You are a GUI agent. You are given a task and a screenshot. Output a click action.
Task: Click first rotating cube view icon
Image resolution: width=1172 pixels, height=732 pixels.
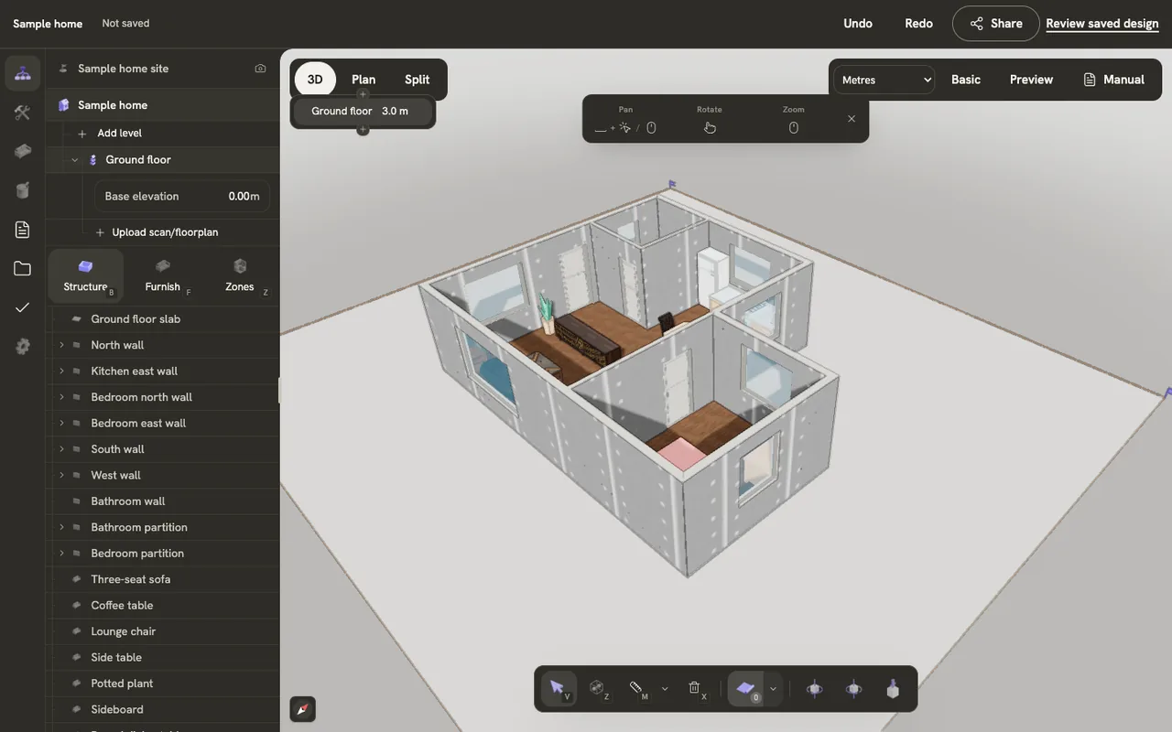[814, 689]
